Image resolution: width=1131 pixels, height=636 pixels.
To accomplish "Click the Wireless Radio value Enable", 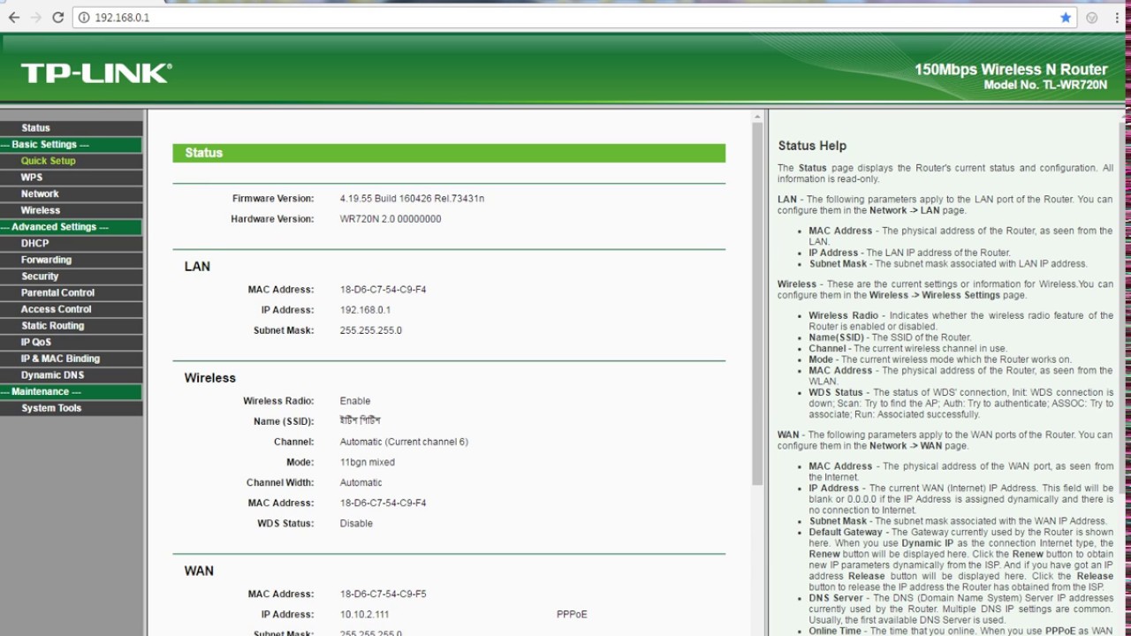I will click(355, 401).
